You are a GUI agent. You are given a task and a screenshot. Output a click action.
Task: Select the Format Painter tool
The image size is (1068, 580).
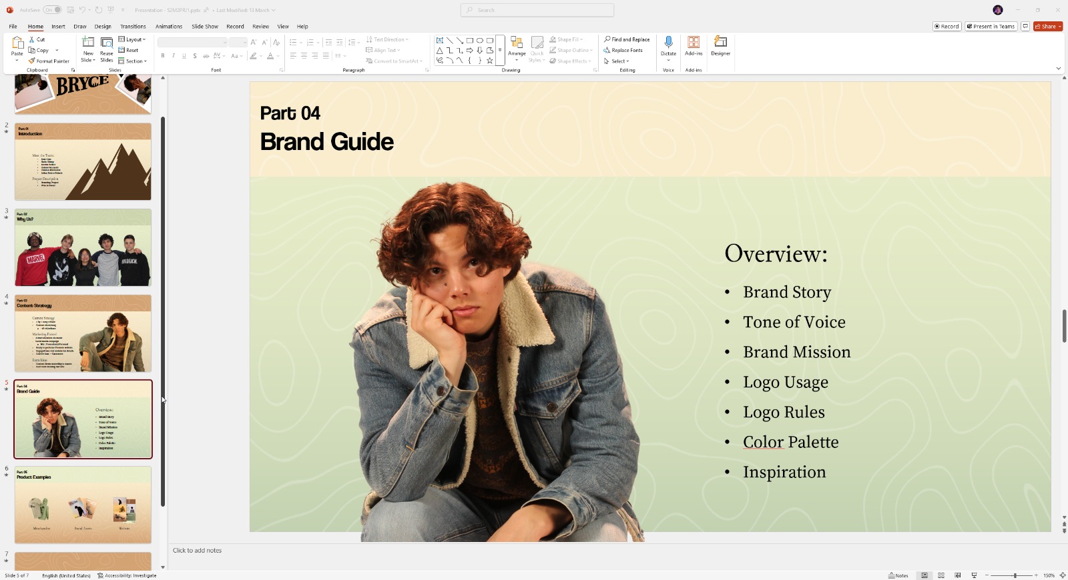(x=49, y=61)
